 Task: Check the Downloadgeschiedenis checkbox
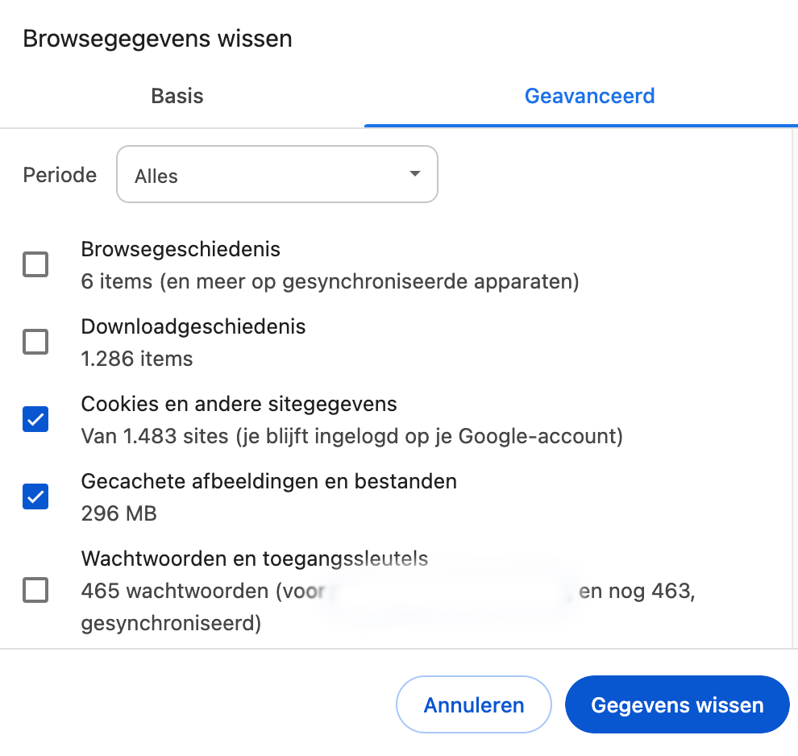click(35, 342)
